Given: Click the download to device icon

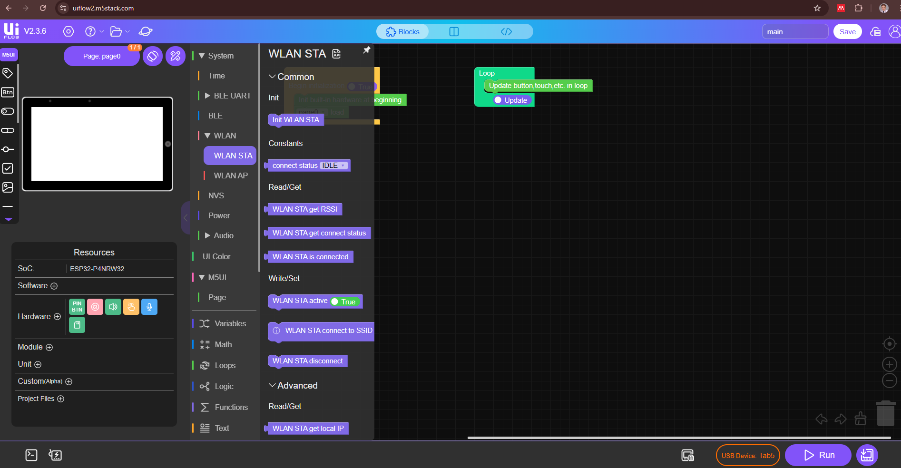Looking at the screenshot, I should click(867, 455).
